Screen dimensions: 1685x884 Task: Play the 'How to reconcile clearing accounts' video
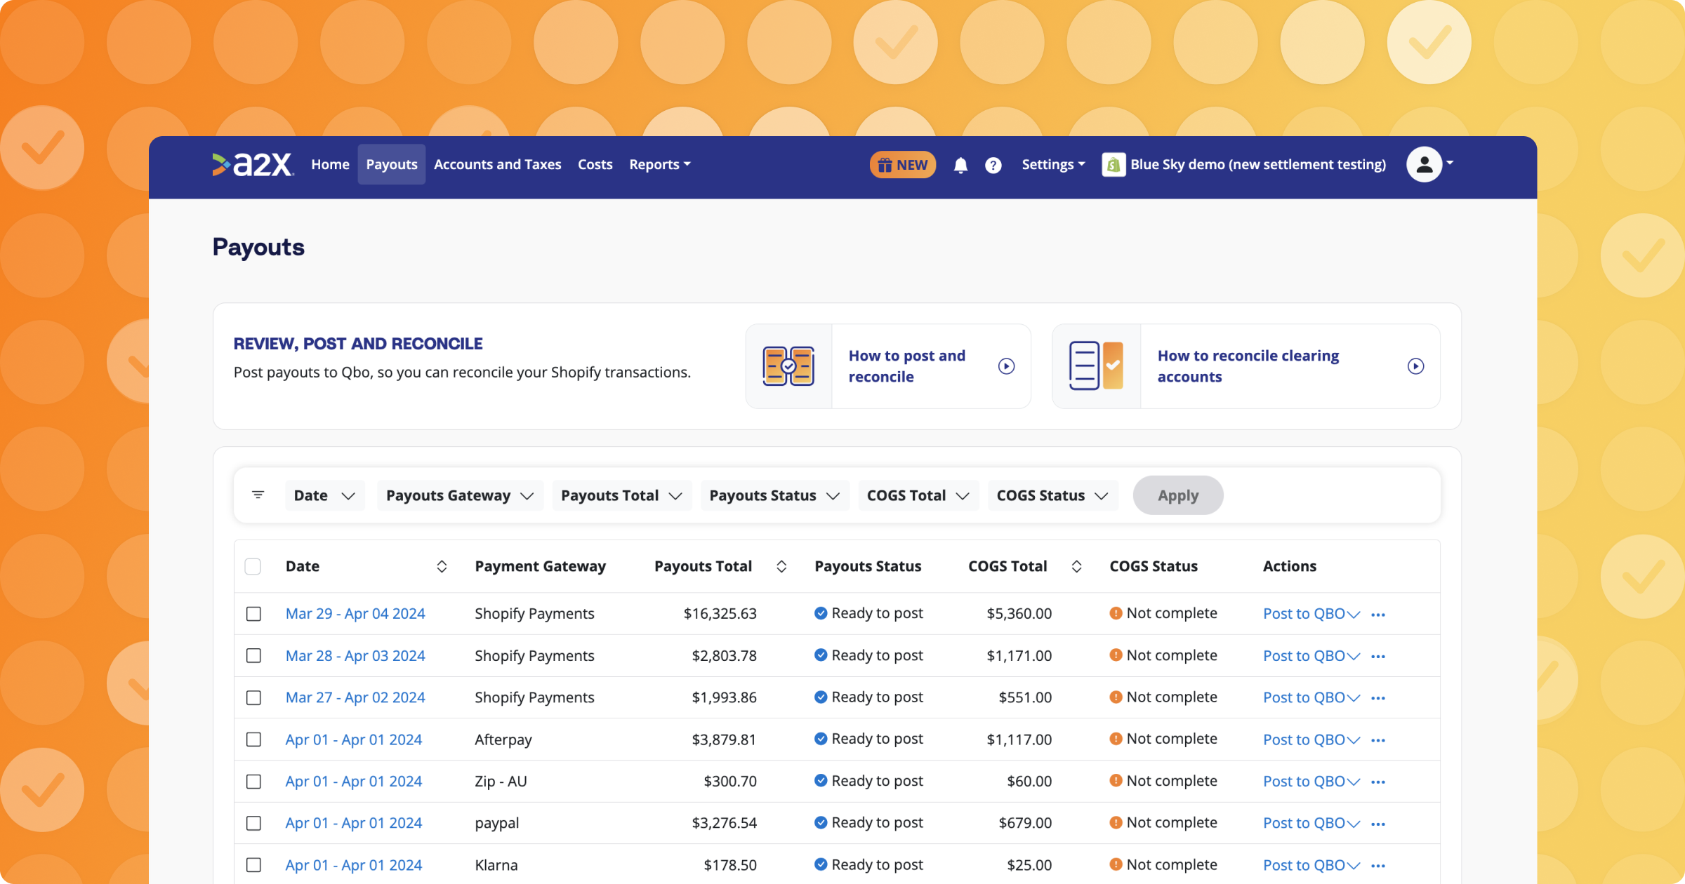(x=1415, y=366)
